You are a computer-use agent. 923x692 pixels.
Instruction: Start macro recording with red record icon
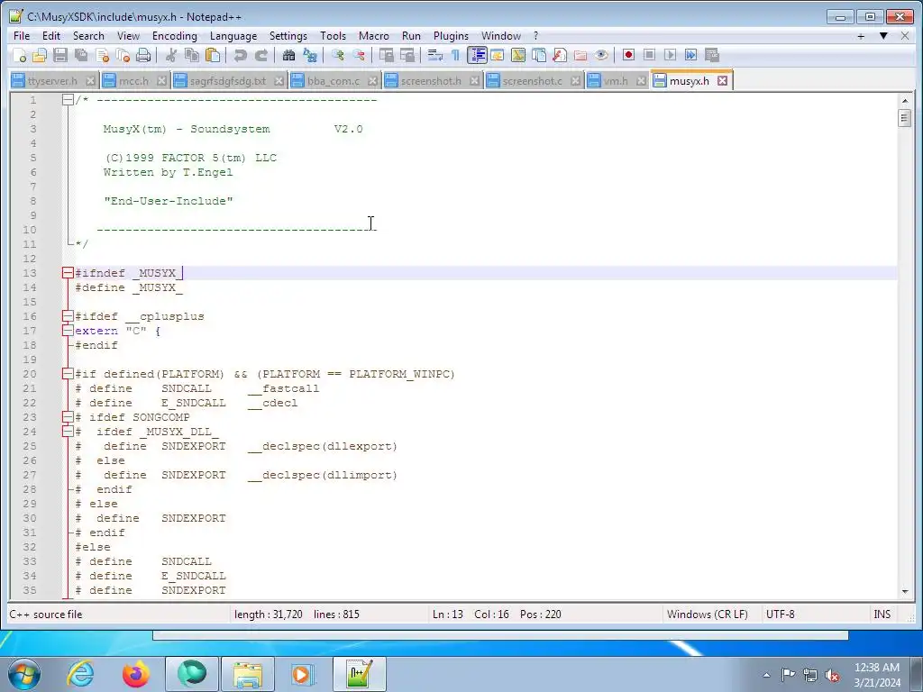628,55
